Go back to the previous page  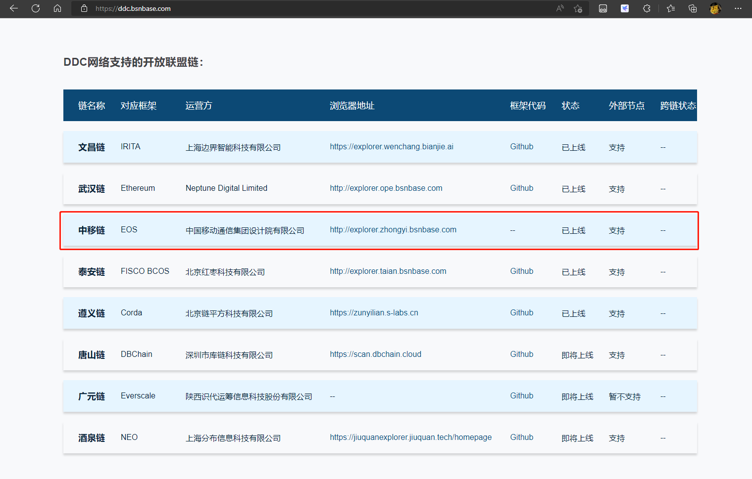coord(14,8)
